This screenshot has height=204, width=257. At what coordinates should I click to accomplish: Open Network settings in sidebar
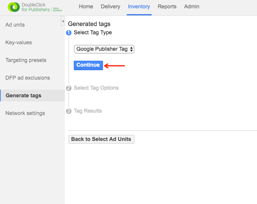25,113
